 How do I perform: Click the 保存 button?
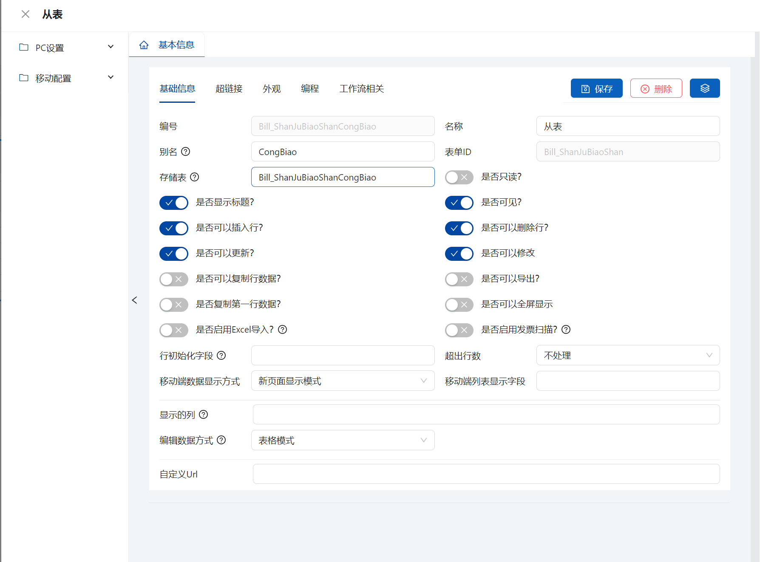pos(596,88)
